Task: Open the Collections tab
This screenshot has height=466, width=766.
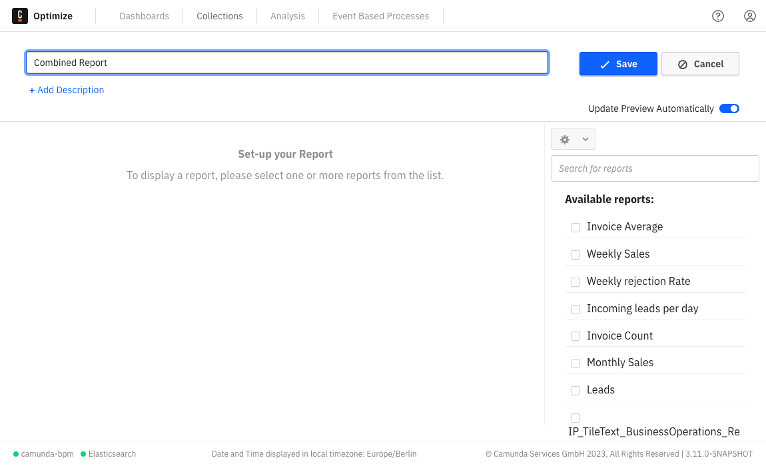Action: pos(219,16)
